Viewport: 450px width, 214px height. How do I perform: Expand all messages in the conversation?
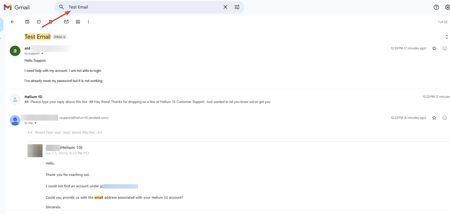tap(446, 37)
